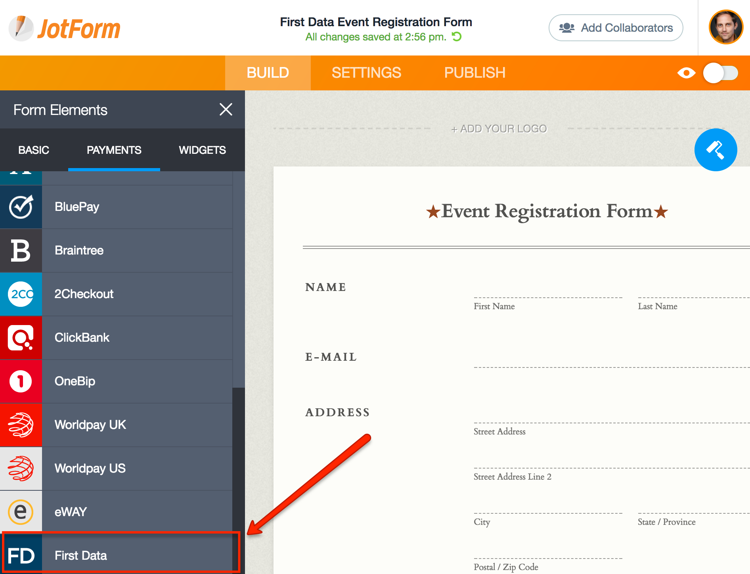The height and width of the screenshot is (574, 750).
Task: Click the Postal / Zip Code field
Action: pyautogui.click(x=548, y=550)
